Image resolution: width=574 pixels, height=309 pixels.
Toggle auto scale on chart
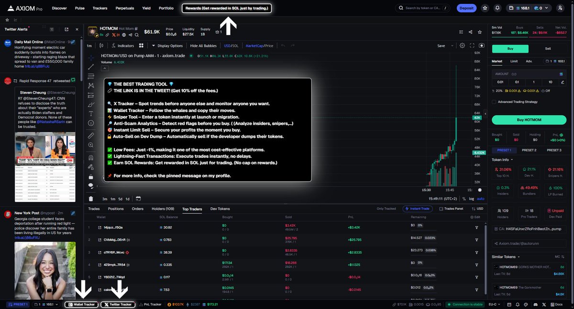coord(481,199)
